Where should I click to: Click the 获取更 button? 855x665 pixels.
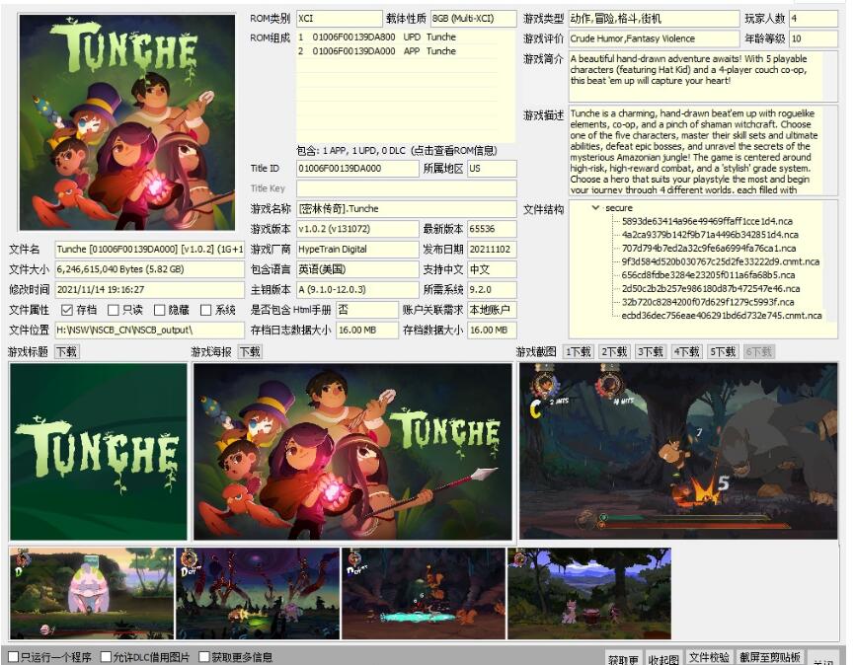point(624,659)
